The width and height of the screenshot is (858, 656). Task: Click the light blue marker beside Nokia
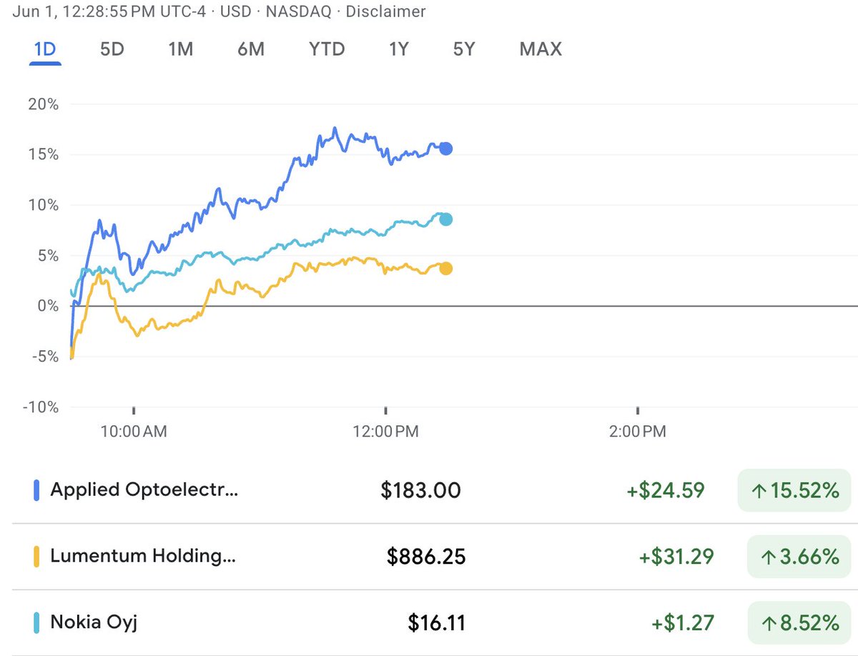coord(36,622)
